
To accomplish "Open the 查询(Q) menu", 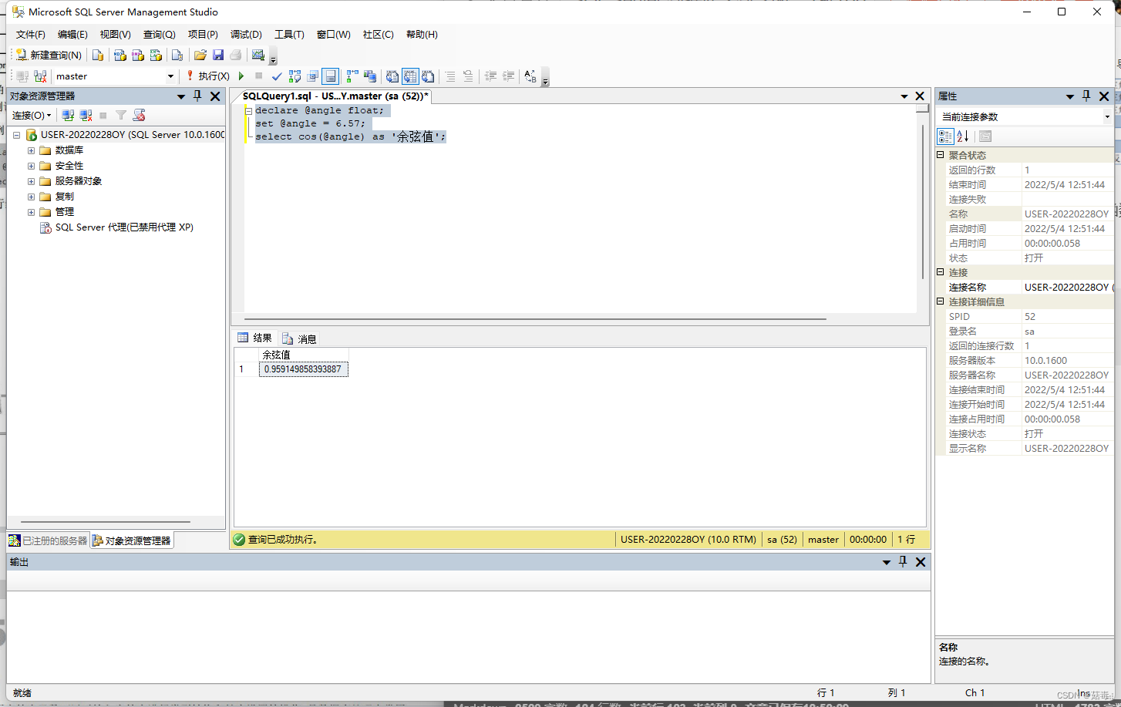I will 159,35.
